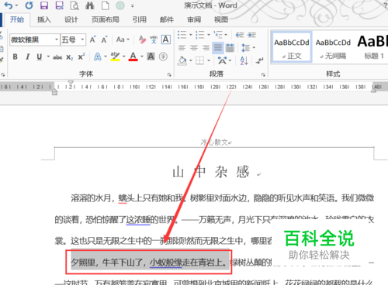Save the document with the floppy disk icon
388x285 pixels.
pyautogui.click(x=44, y=5)
